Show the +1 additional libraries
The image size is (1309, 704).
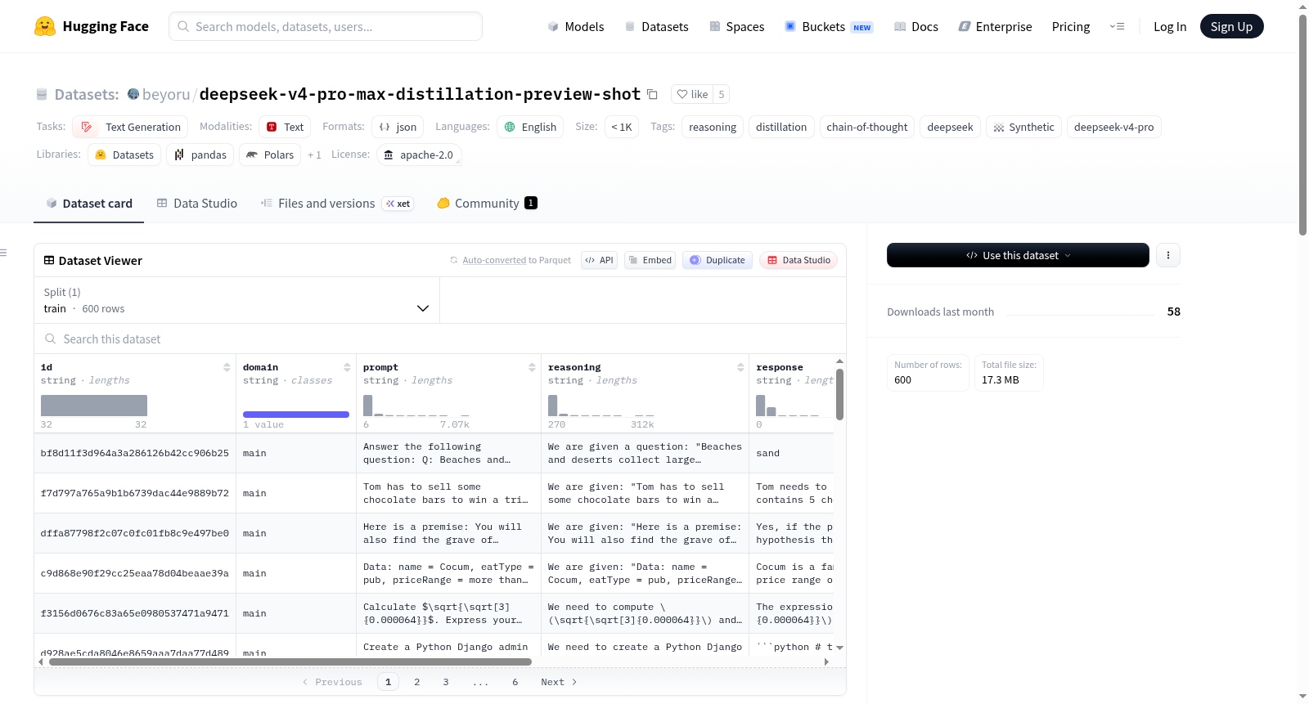pos(314,155)
